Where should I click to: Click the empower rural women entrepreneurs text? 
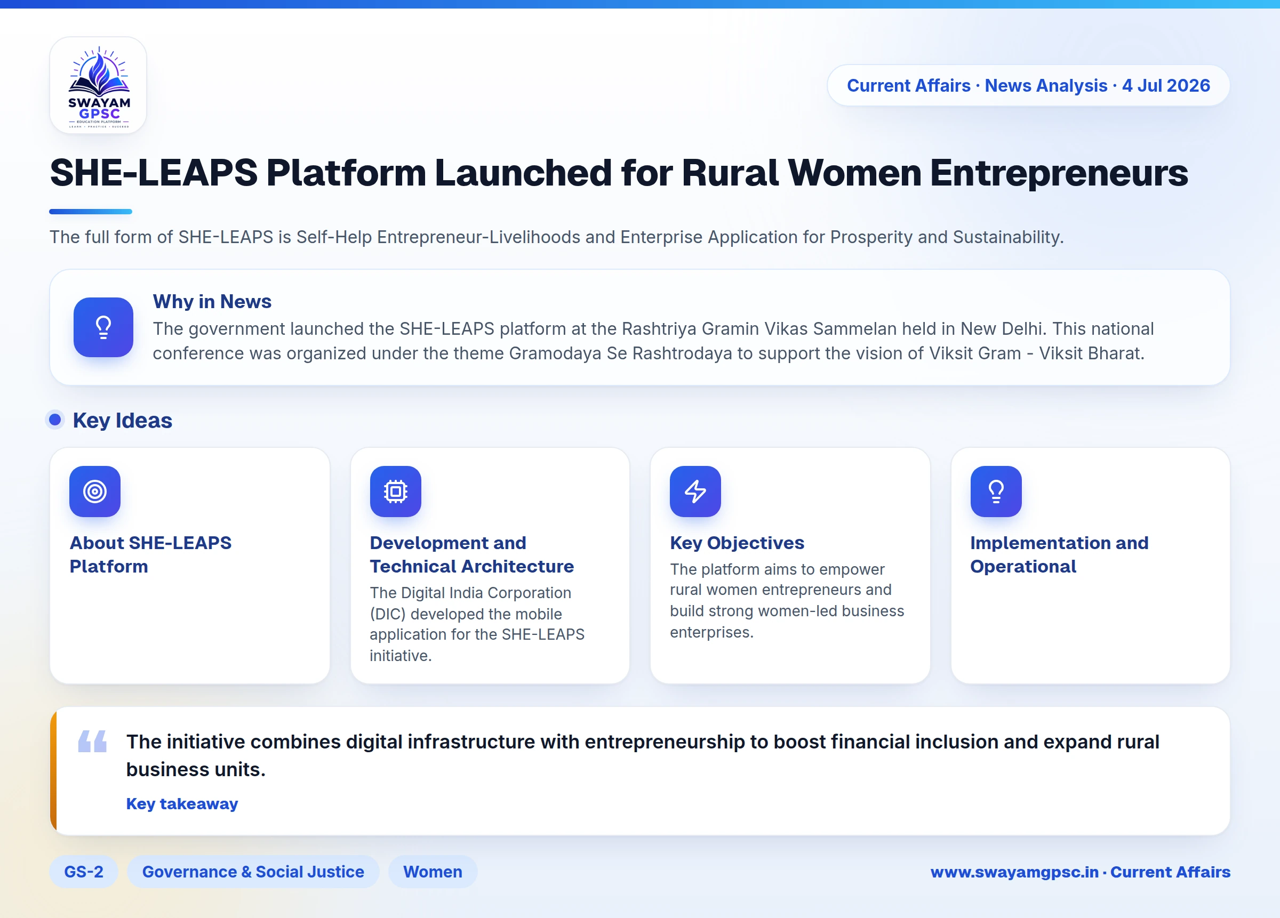click(x=787, y=601)
